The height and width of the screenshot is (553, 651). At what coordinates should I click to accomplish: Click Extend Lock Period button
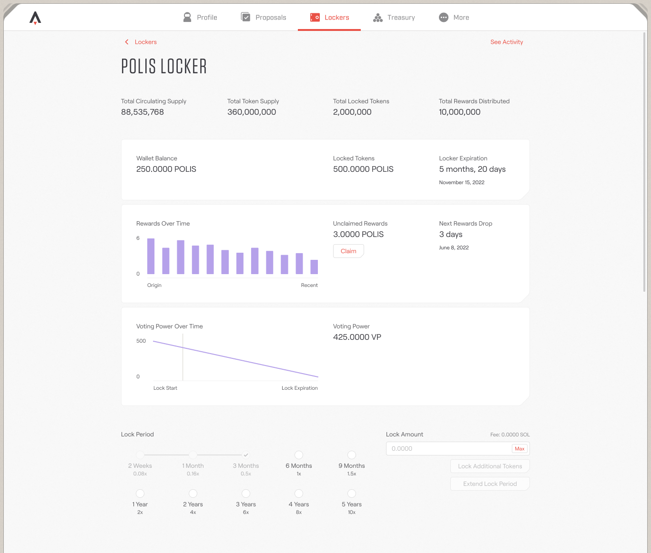pos(490,484)
